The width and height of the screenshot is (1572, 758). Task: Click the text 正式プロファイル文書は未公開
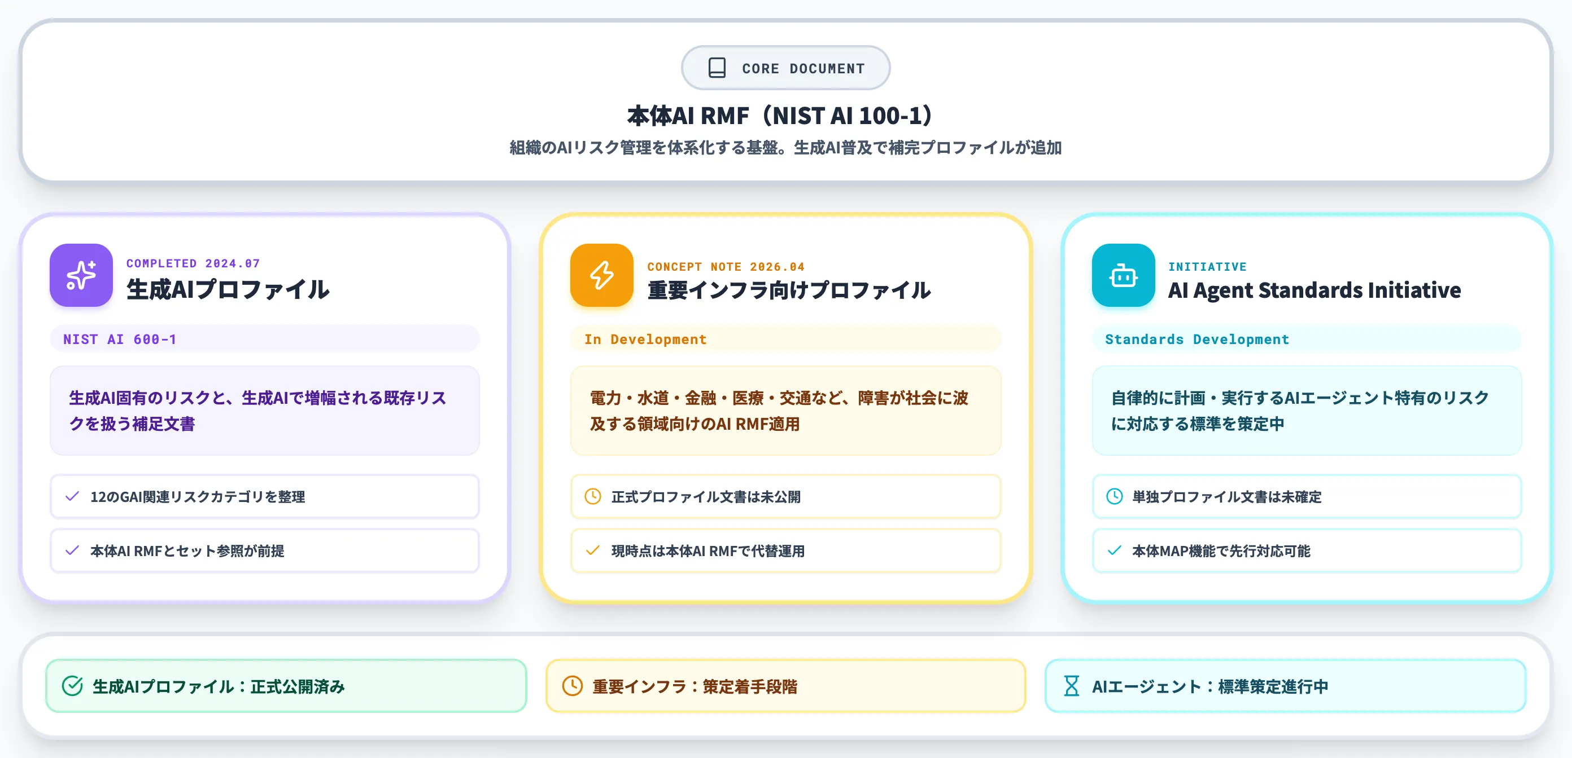click(x=706, y=497)
